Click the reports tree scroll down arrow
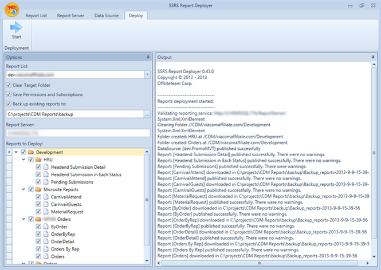This screenshot has width=381, height=270. point(147,261)
